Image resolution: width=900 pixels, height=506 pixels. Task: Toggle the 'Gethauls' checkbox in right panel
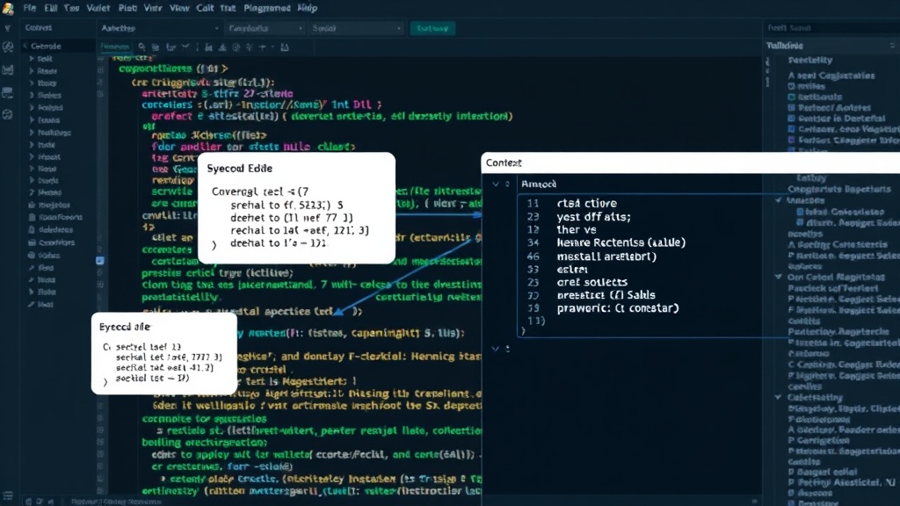[x=792, y=97]
